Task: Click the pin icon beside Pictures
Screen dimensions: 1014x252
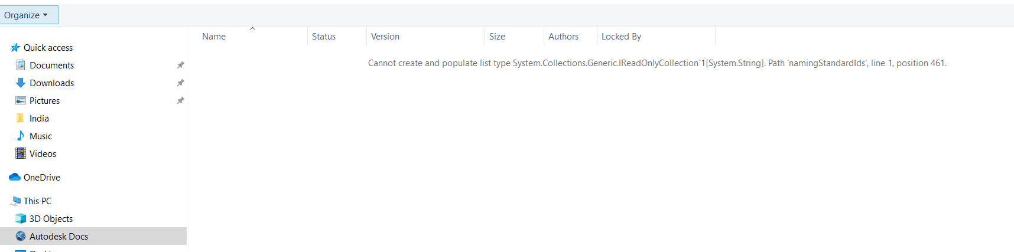Action: coord(180,100)
